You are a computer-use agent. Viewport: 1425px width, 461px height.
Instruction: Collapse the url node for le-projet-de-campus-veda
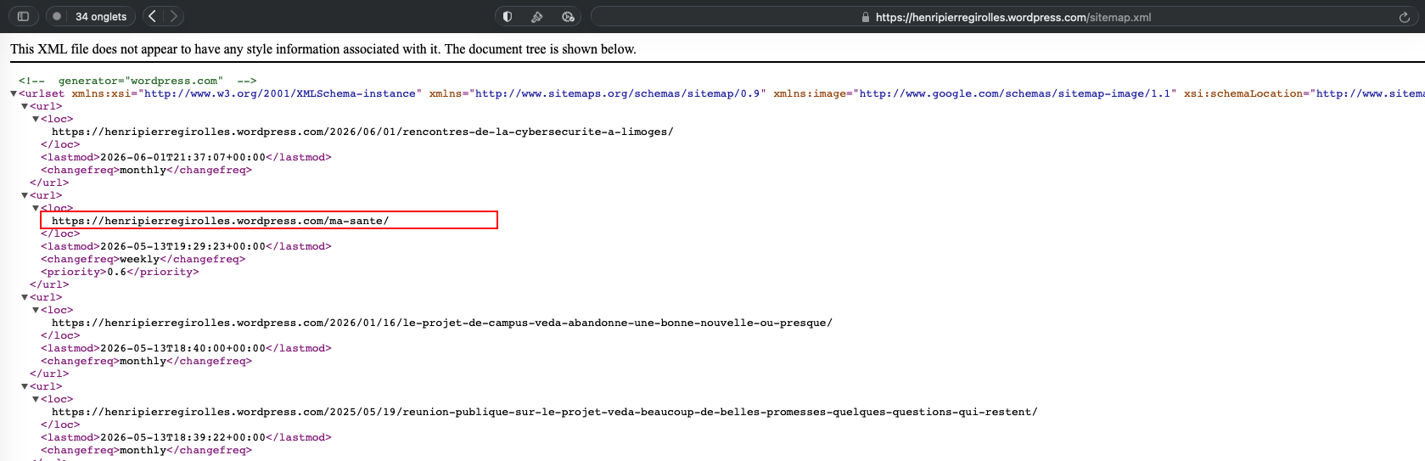coord(25,297)
